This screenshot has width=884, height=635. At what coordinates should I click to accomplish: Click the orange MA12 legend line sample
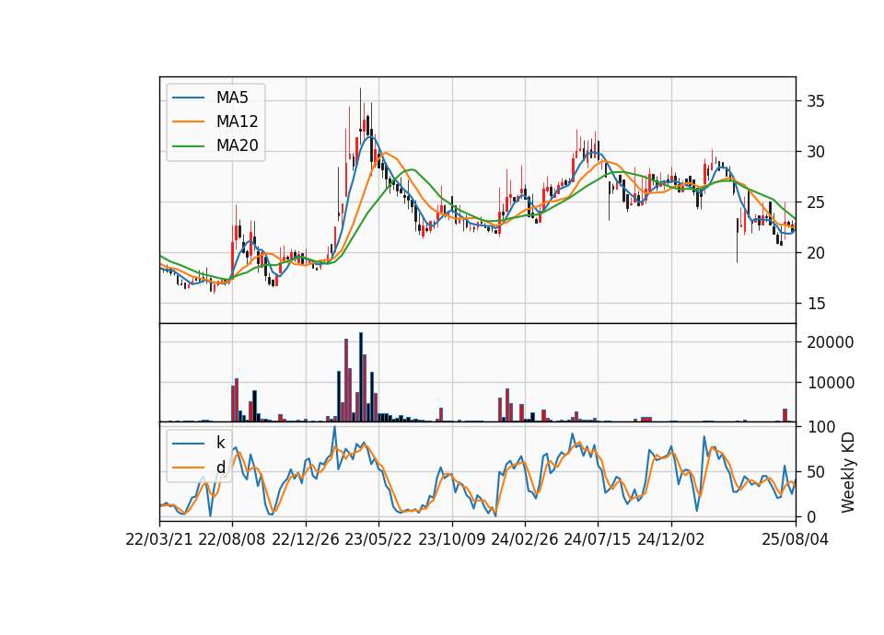188,121
